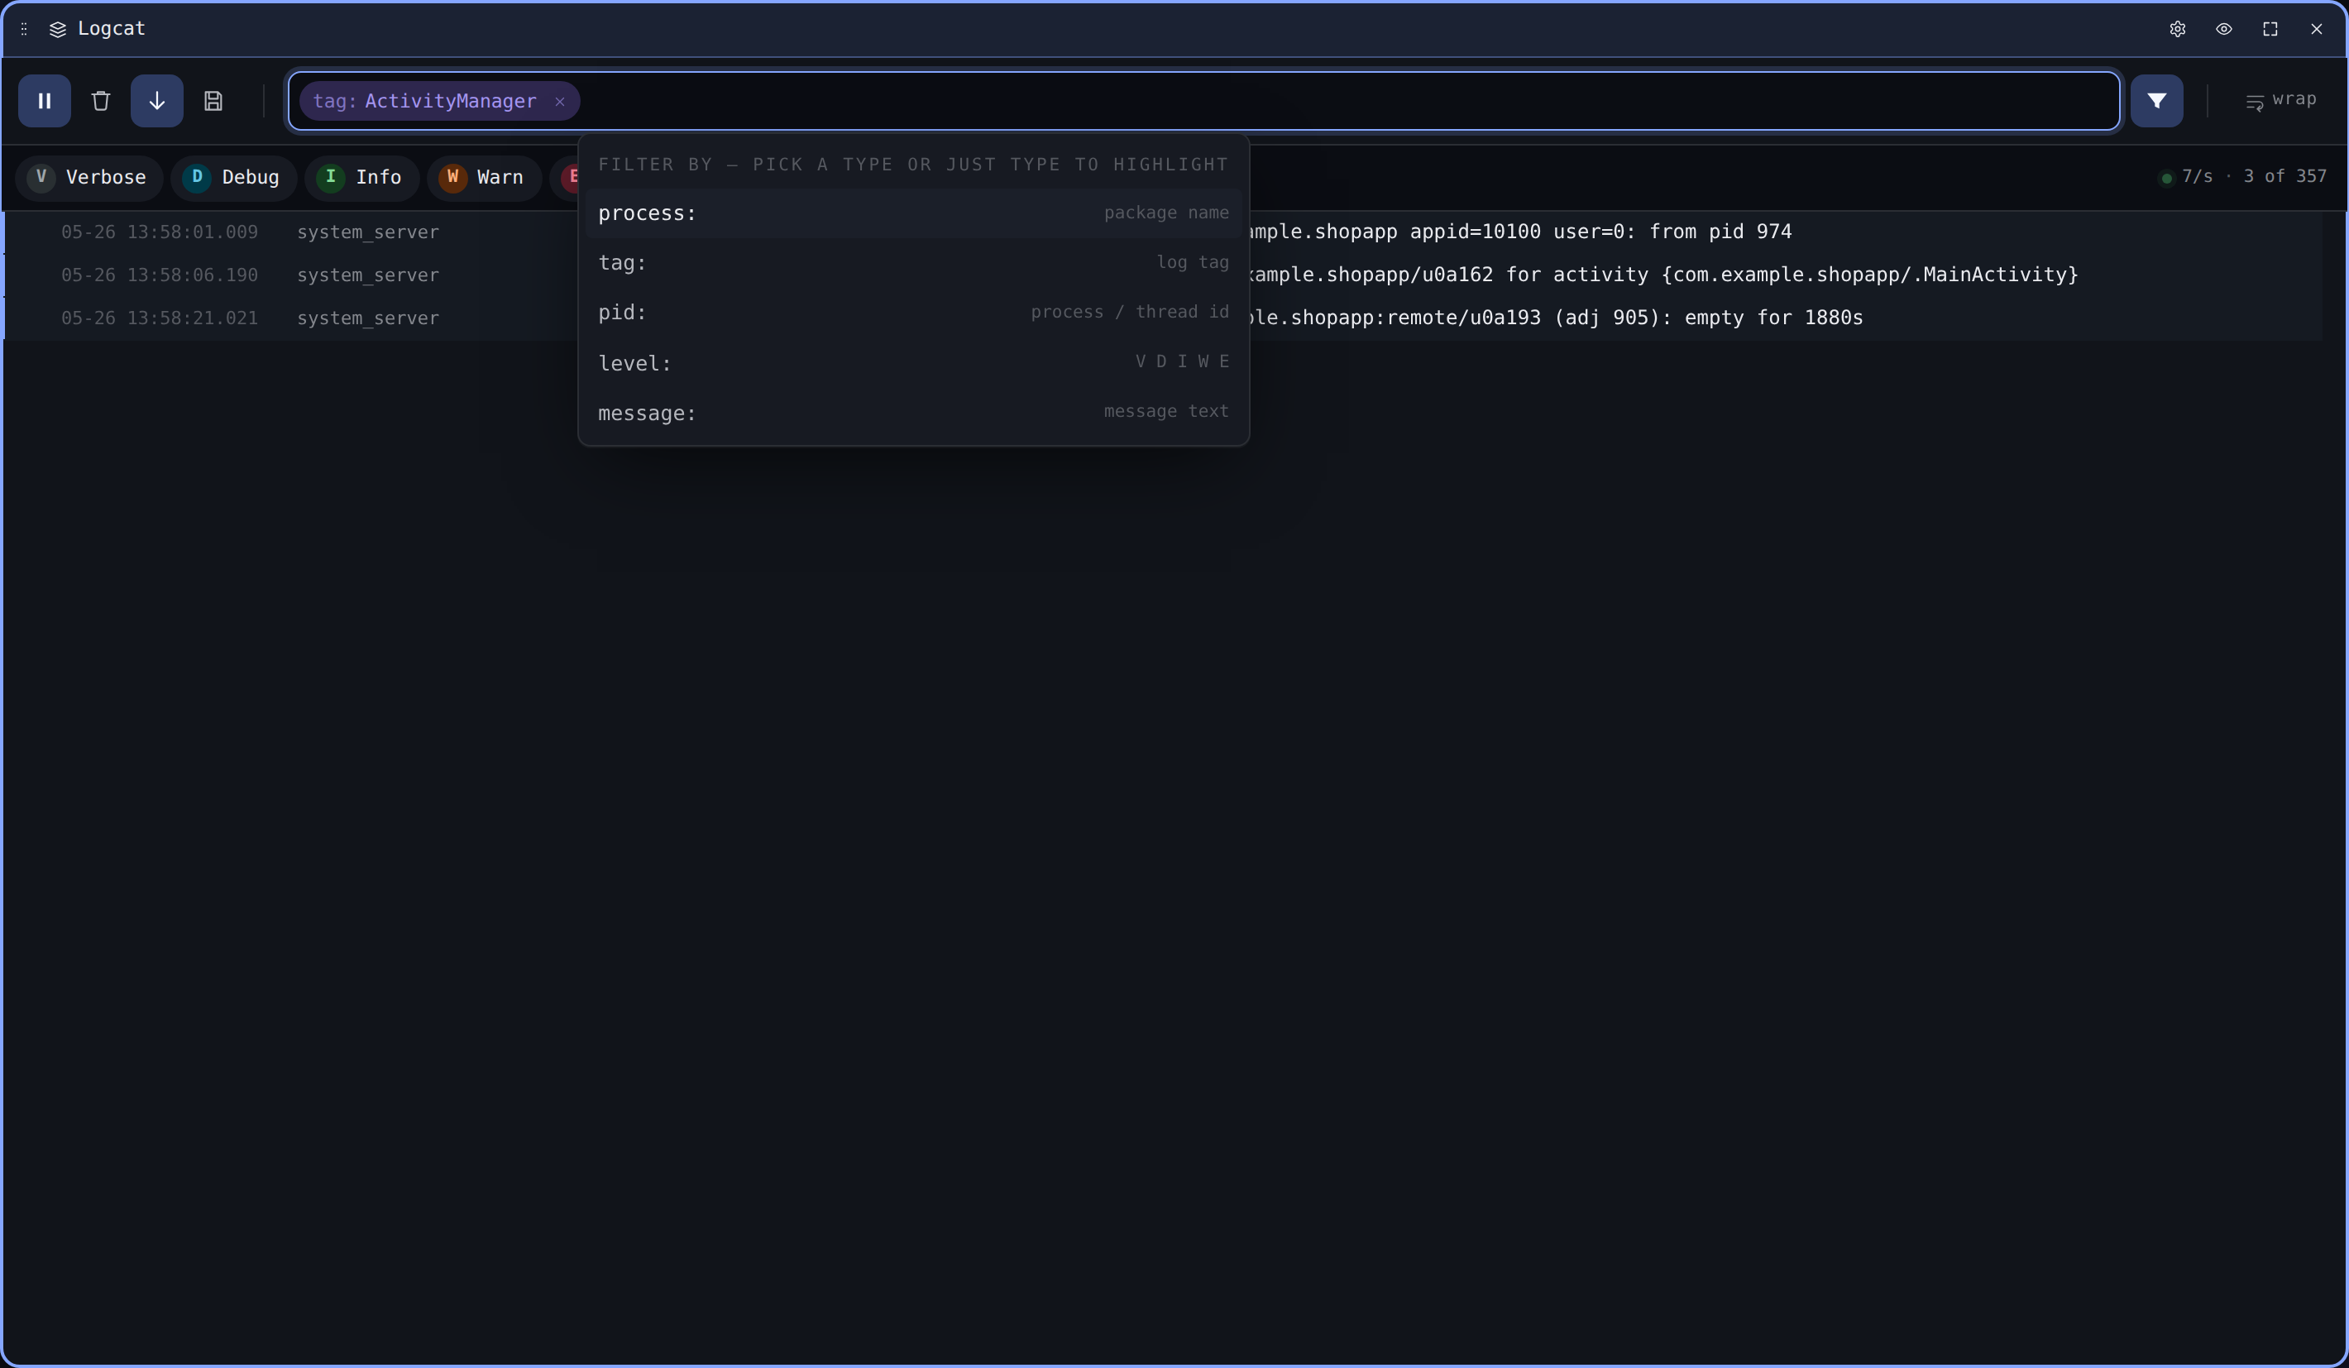Clear logs with the trash icon

101,101
